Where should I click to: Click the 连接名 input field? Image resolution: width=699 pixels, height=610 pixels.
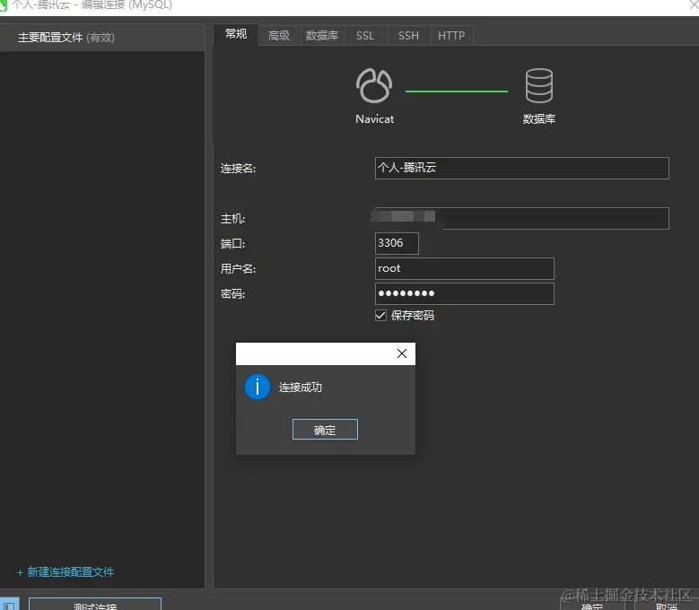[x=521, y=168]
